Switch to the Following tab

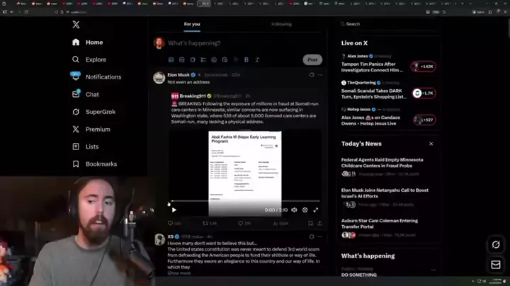click(281, 24)
